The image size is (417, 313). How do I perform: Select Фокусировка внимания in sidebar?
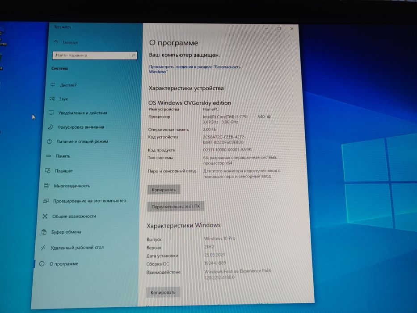(x=80, y=127)
